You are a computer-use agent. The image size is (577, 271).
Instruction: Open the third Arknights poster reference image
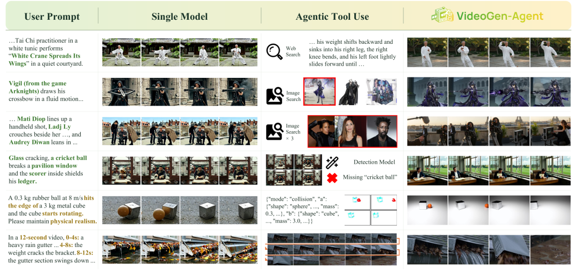(x=381, y=92)
